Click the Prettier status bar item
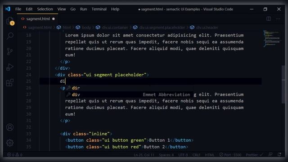Viewport: 288px width, 162px height. click(x=254, y=155)
